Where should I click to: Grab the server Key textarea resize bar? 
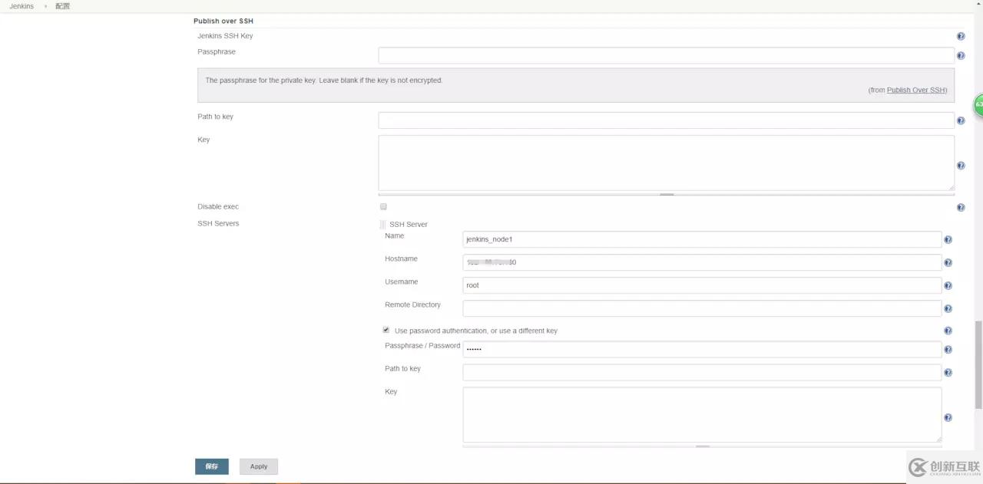tap(702, 446)
